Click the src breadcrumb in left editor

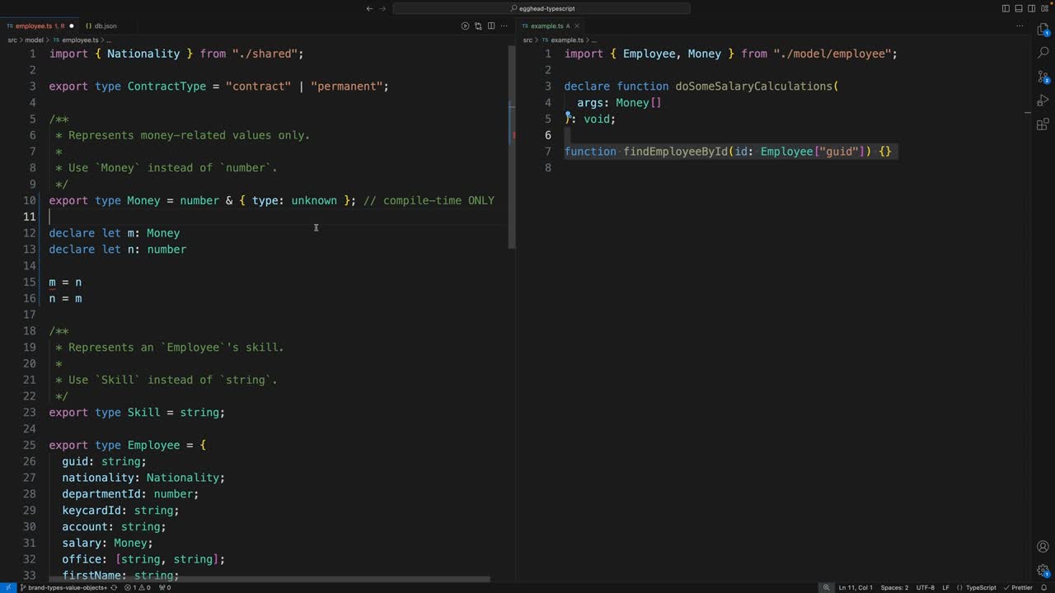pos(12,40)
